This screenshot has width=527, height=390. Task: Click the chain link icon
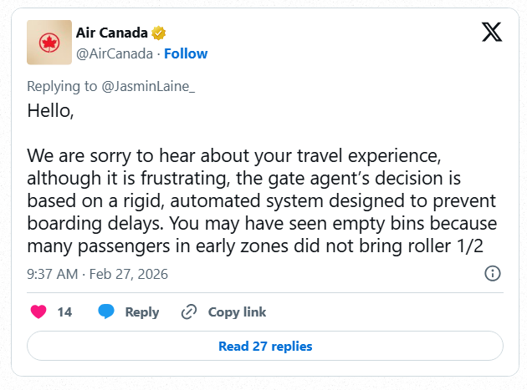point(189,311)
